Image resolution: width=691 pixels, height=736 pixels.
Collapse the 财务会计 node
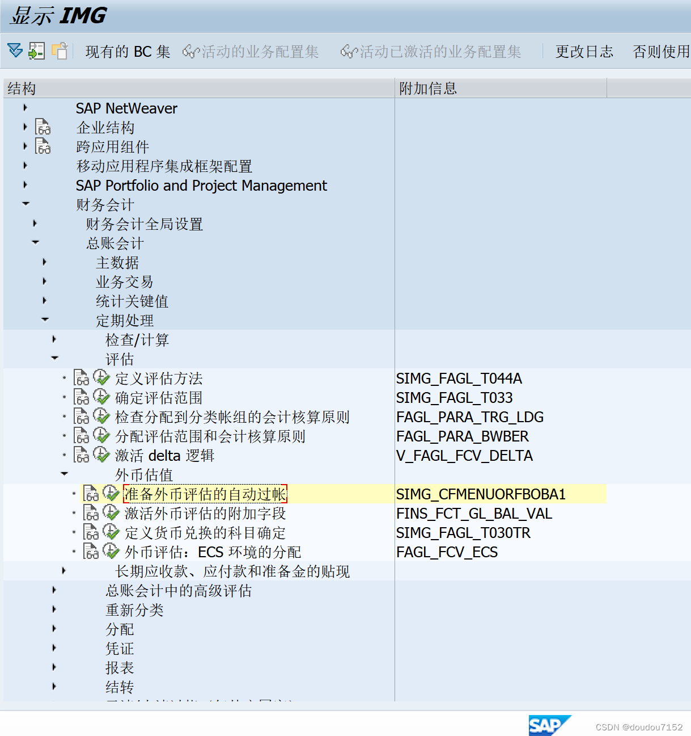point(26,203)
